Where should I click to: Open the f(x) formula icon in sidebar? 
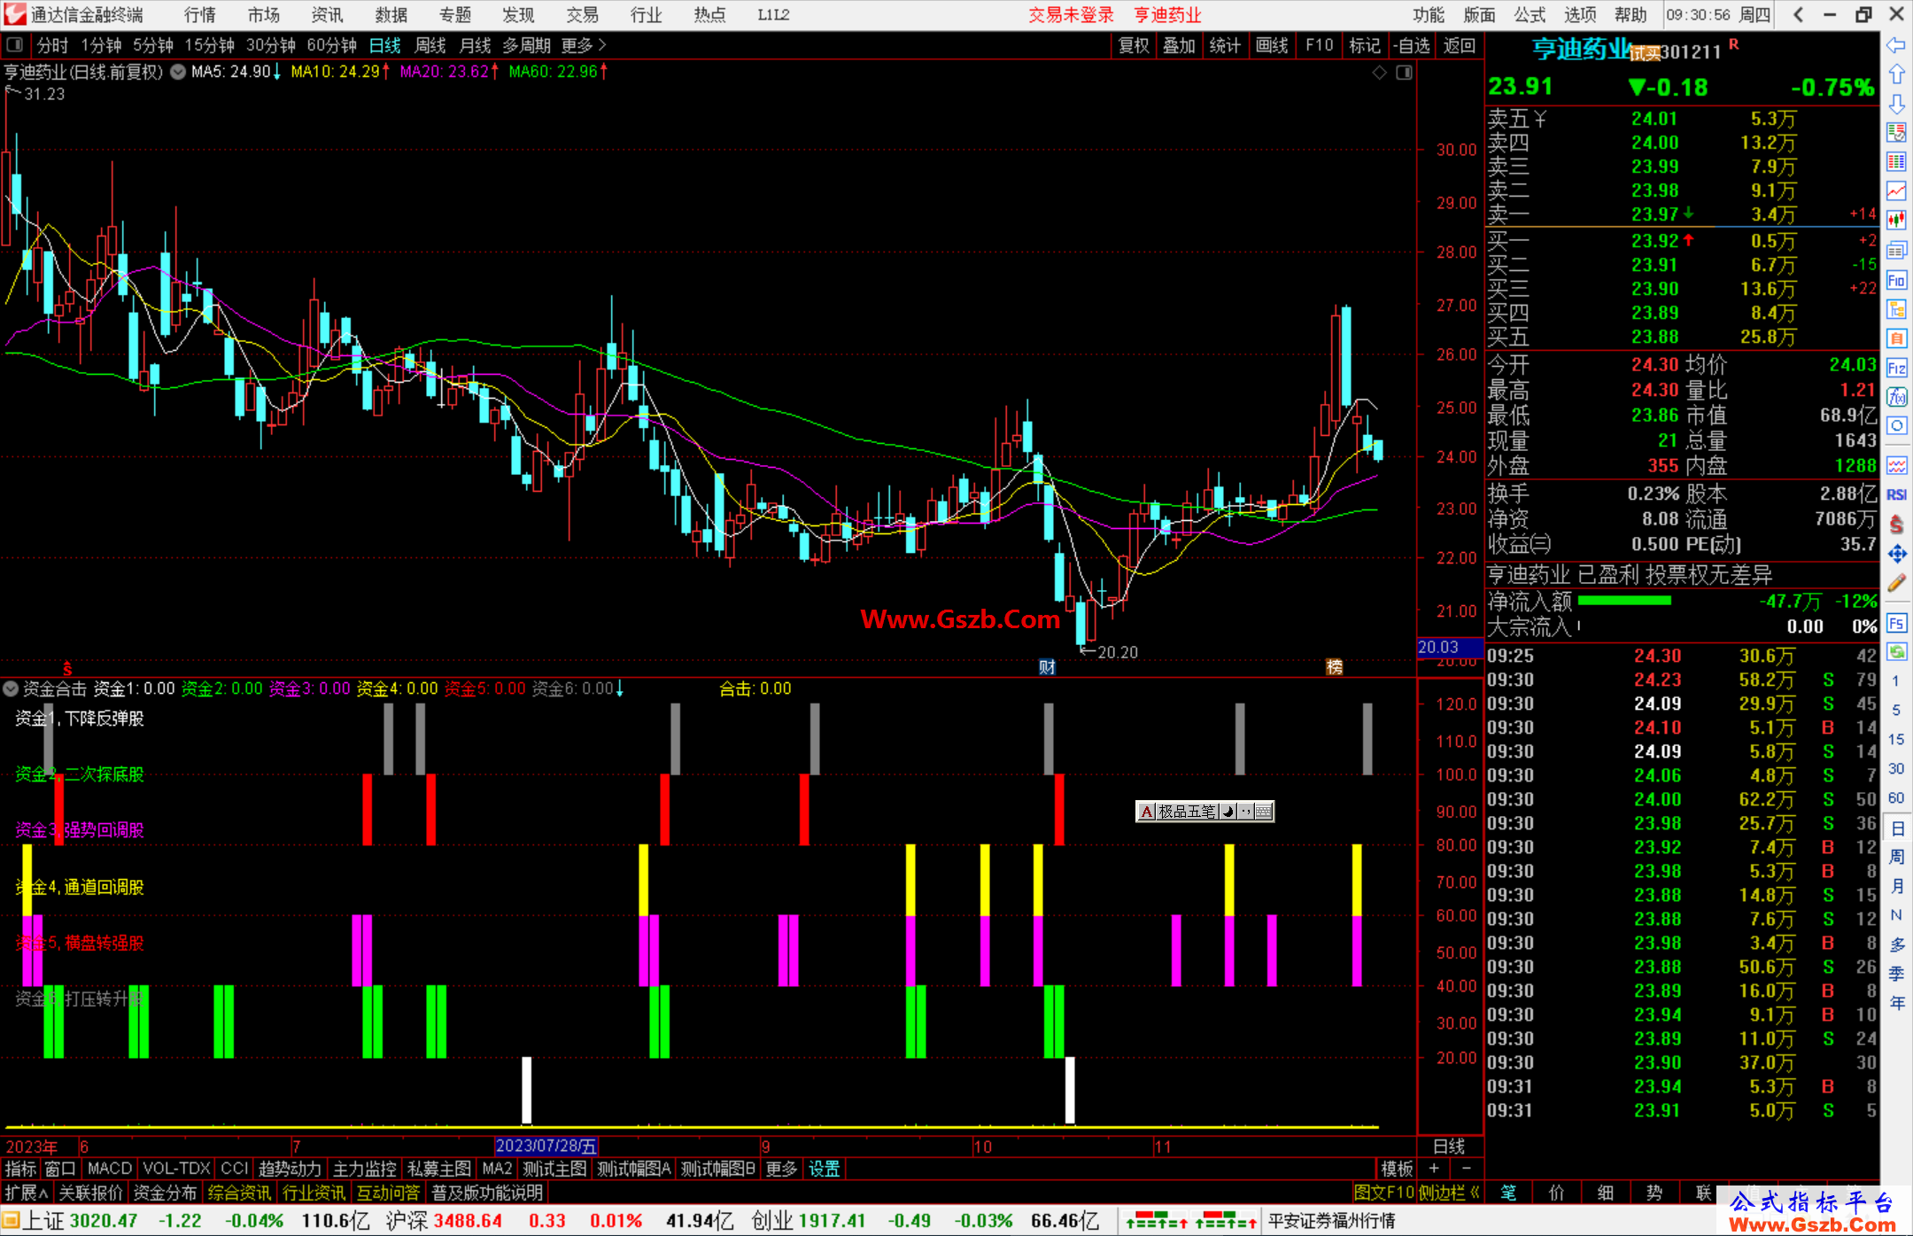pyautogui.click(x=1896, y=398)
